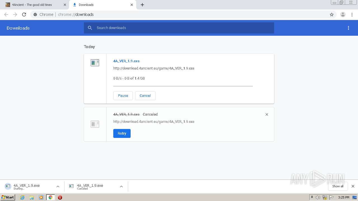Show all downloads from the shelf

tap(338, 186)
